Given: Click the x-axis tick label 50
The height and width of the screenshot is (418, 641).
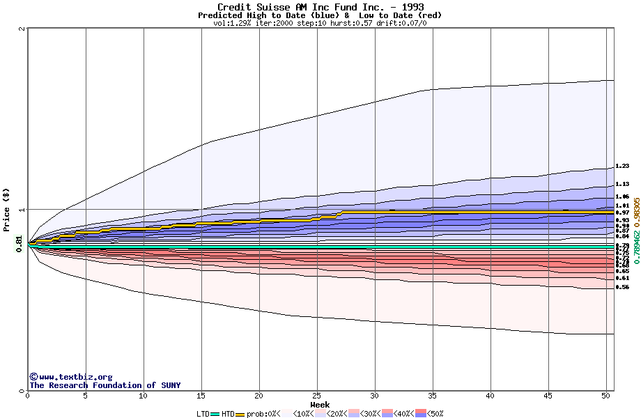Looking at the screenshot, I should (x=606, y=396).
